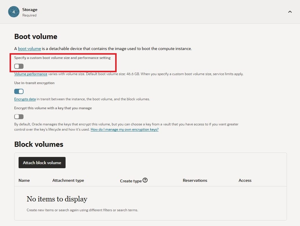Click the Storage section title
Screen dimensions: 300x226
click(x=30, y=10)
